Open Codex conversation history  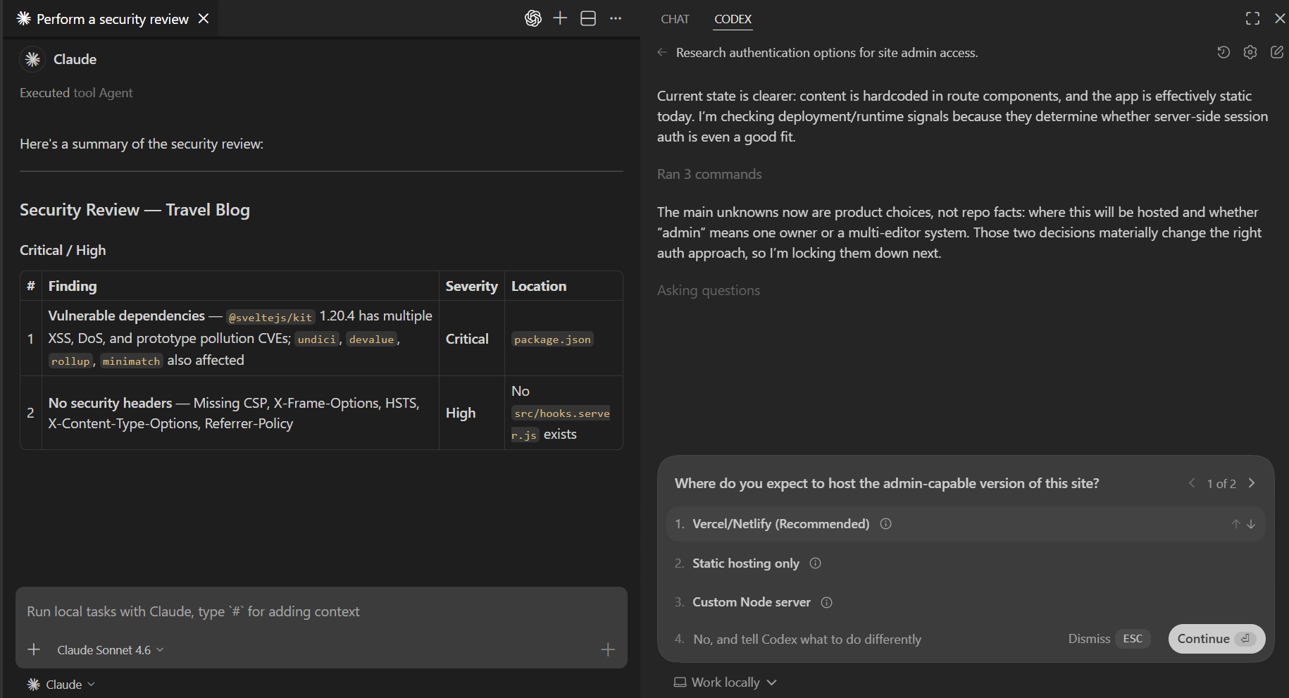click(1223, 52)
